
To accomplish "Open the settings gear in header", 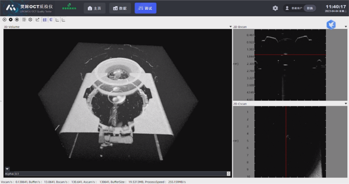I will click(x=275, y=8).
